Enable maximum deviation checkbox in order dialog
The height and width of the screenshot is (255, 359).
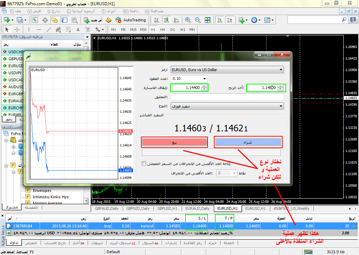tap(144, 164)
